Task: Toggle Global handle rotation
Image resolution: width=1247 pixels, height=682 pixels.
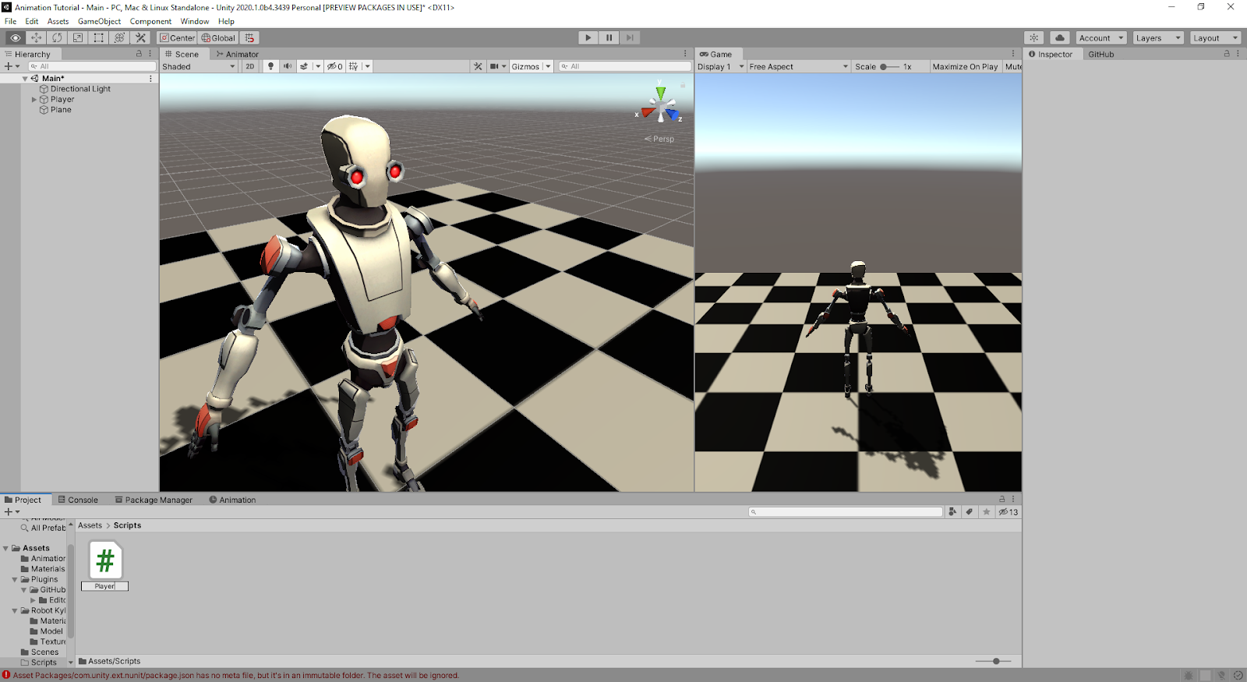Action: 218,37
